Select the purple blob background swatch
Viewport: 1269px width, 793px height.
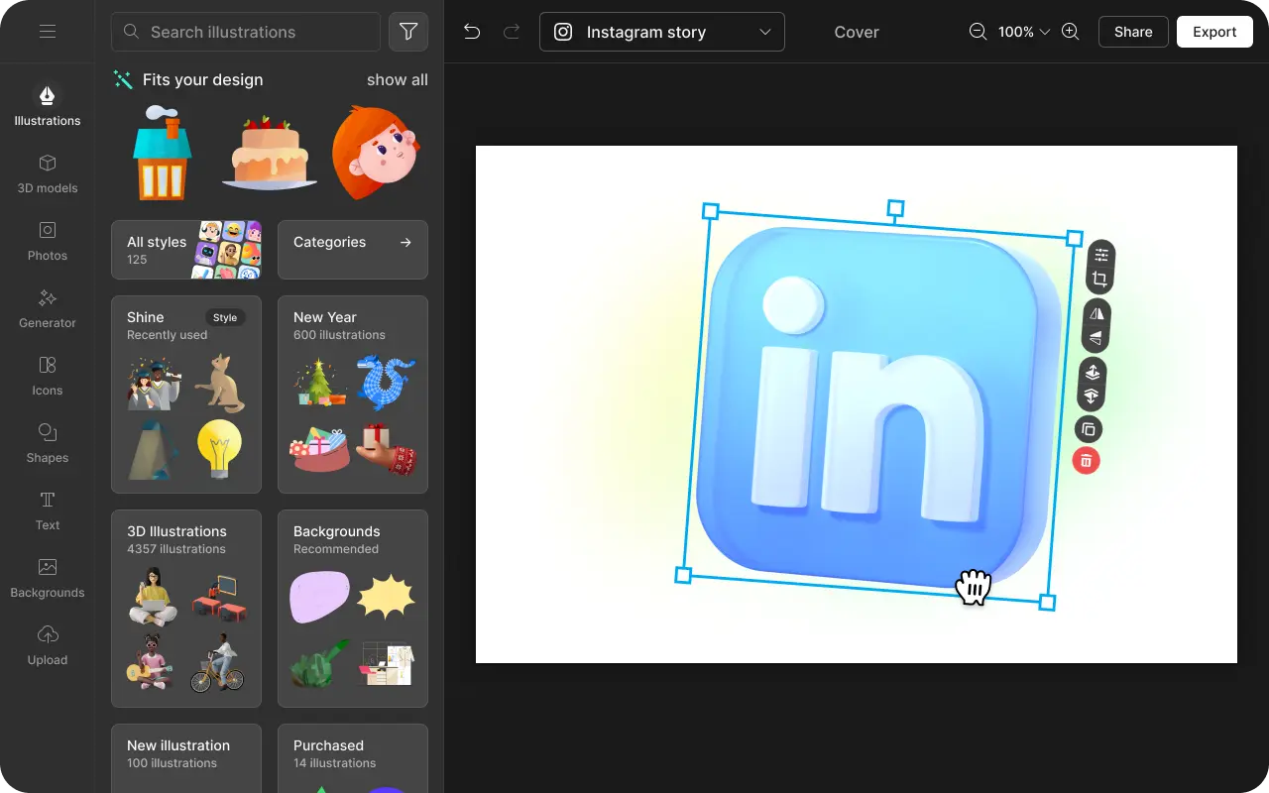point(319,596)
